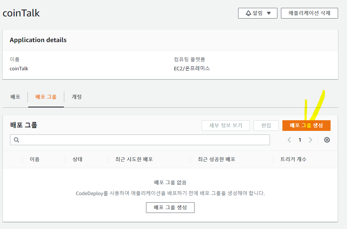The image size is (347, 229).
Task: Click the EC2/온프레미스 platform value
Action: tap(192, 68)
